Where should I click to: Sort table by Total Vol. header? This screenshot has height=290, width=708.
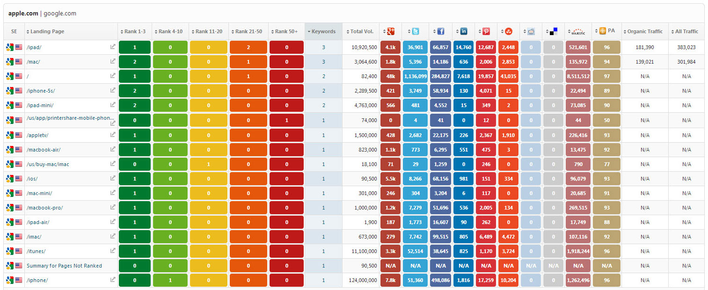coord(362,31)
